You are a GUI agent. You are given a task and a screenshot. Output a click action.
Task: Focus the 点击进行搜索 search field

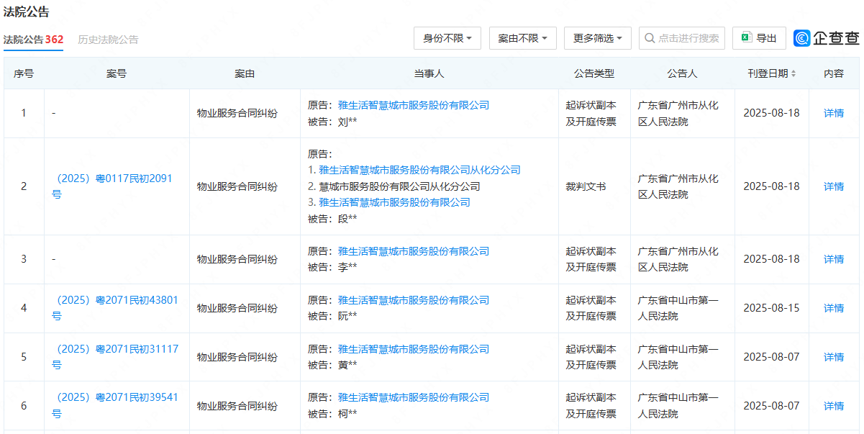pos(688,38)
